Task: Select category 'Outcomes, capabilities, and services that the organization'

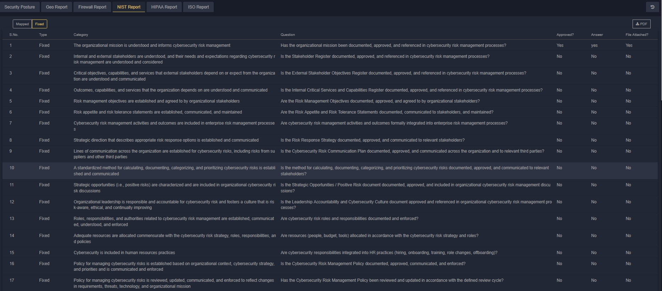Action: click(171, 90)
